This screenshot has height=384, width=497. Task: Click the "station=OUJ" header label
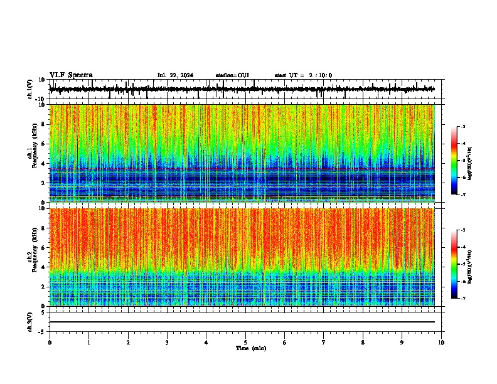click(x=232, y=75)
